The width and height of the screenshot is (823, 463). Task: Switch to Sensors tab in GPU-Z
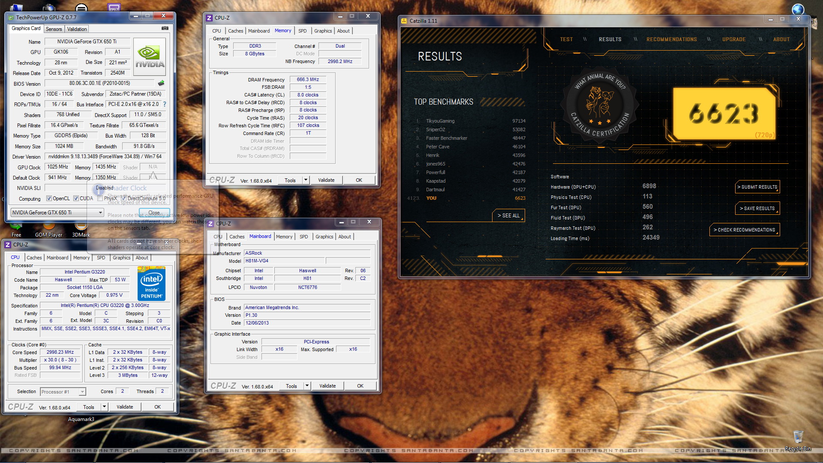tap(54, 29)
